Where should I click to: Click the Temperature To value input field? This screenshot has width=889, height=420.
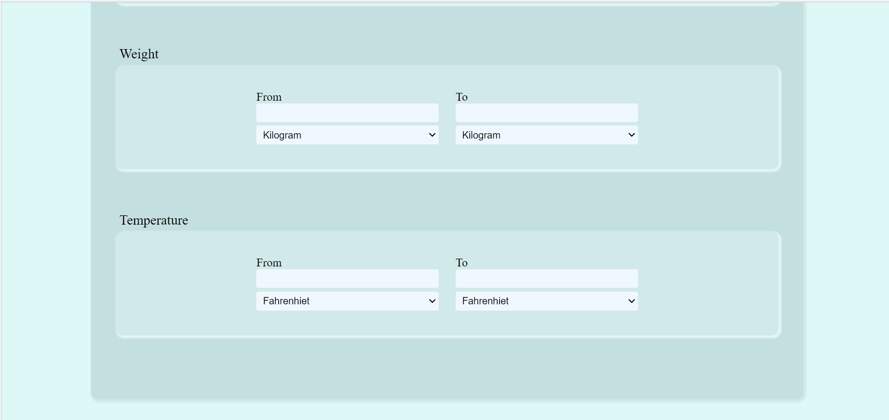[546, 278]
